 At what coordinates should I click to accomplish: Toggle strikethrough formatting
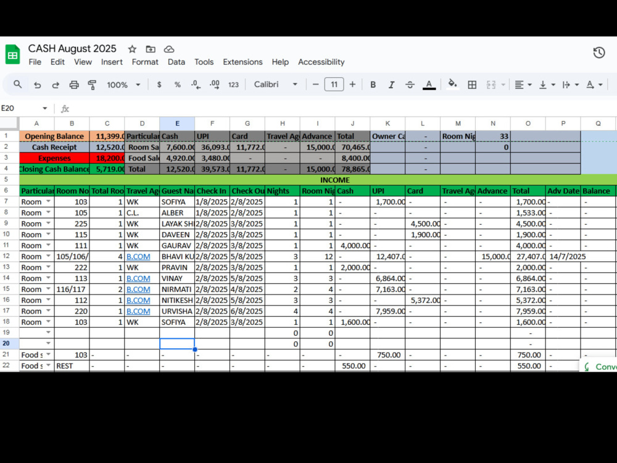[x=410, y=85]
